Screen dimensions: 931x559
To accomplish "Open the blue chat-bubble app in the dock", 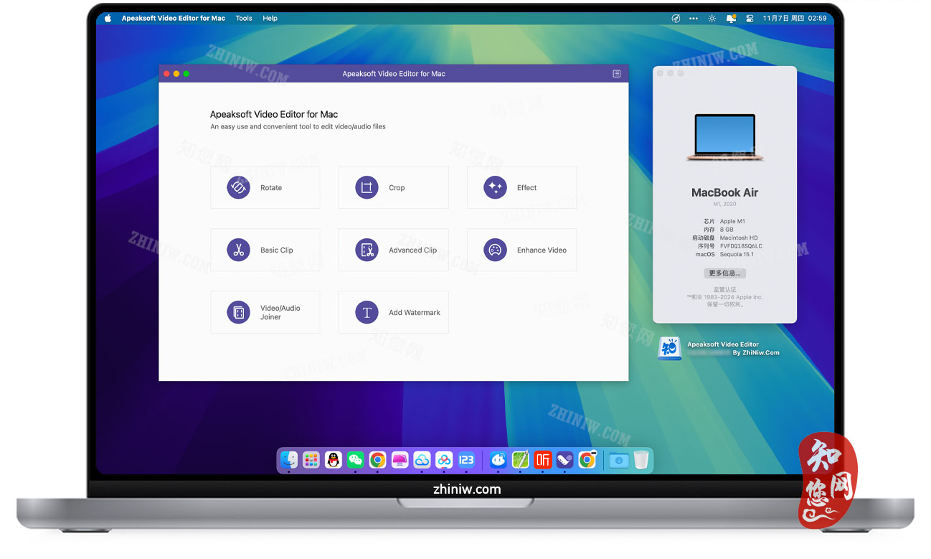I will 498,460.
